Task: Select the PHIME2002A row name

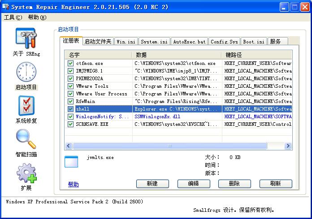Action: 90,78
